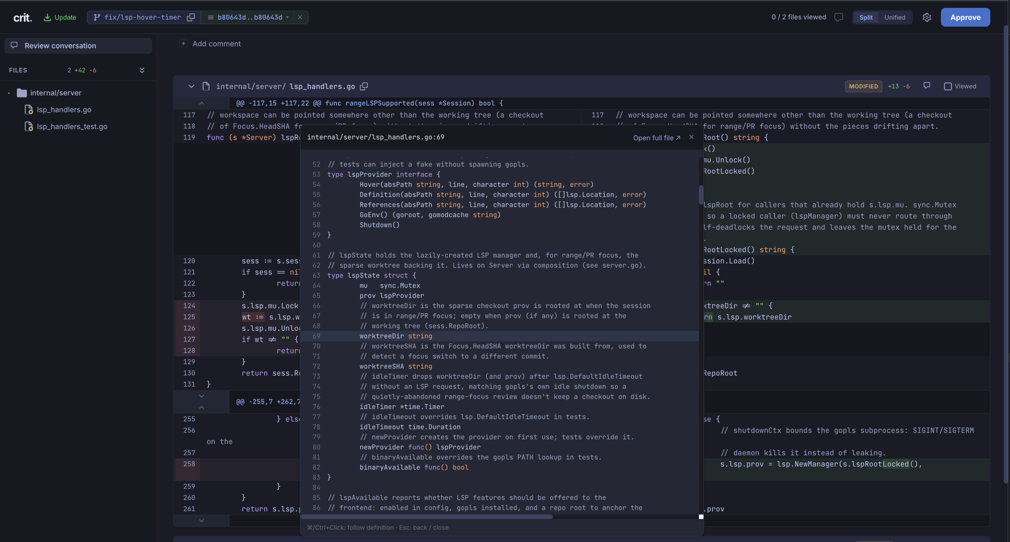
Task: Click the MODIFIED badge
Action: (x=864, y=86)
